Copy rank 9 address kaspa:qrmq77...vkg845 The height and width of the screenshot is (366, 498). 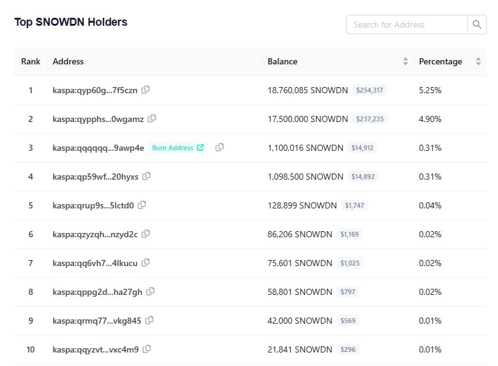coord(149,320)
